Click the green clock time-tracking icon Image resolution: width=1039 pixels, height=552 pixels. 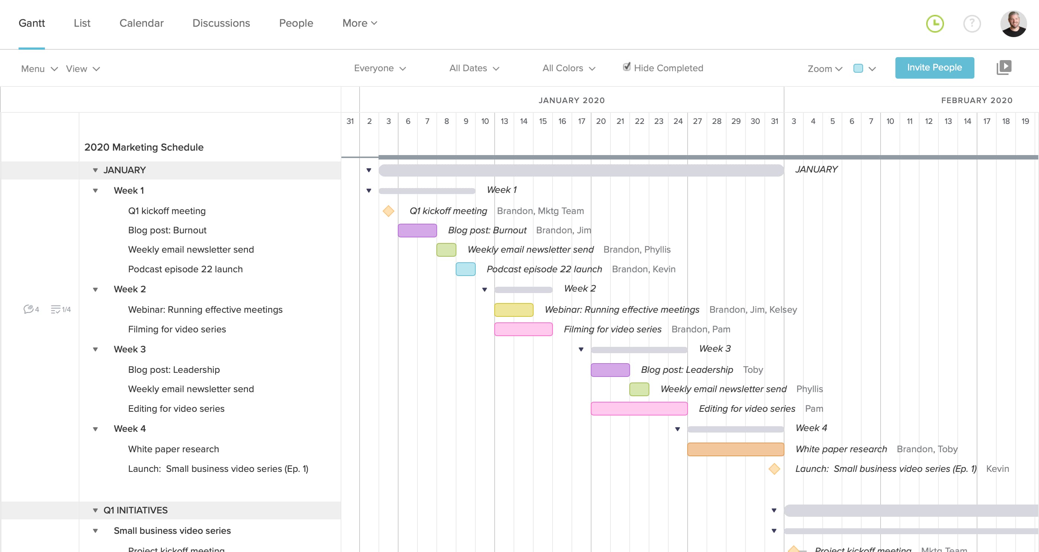pyautogui.click(x=934, y=23)
